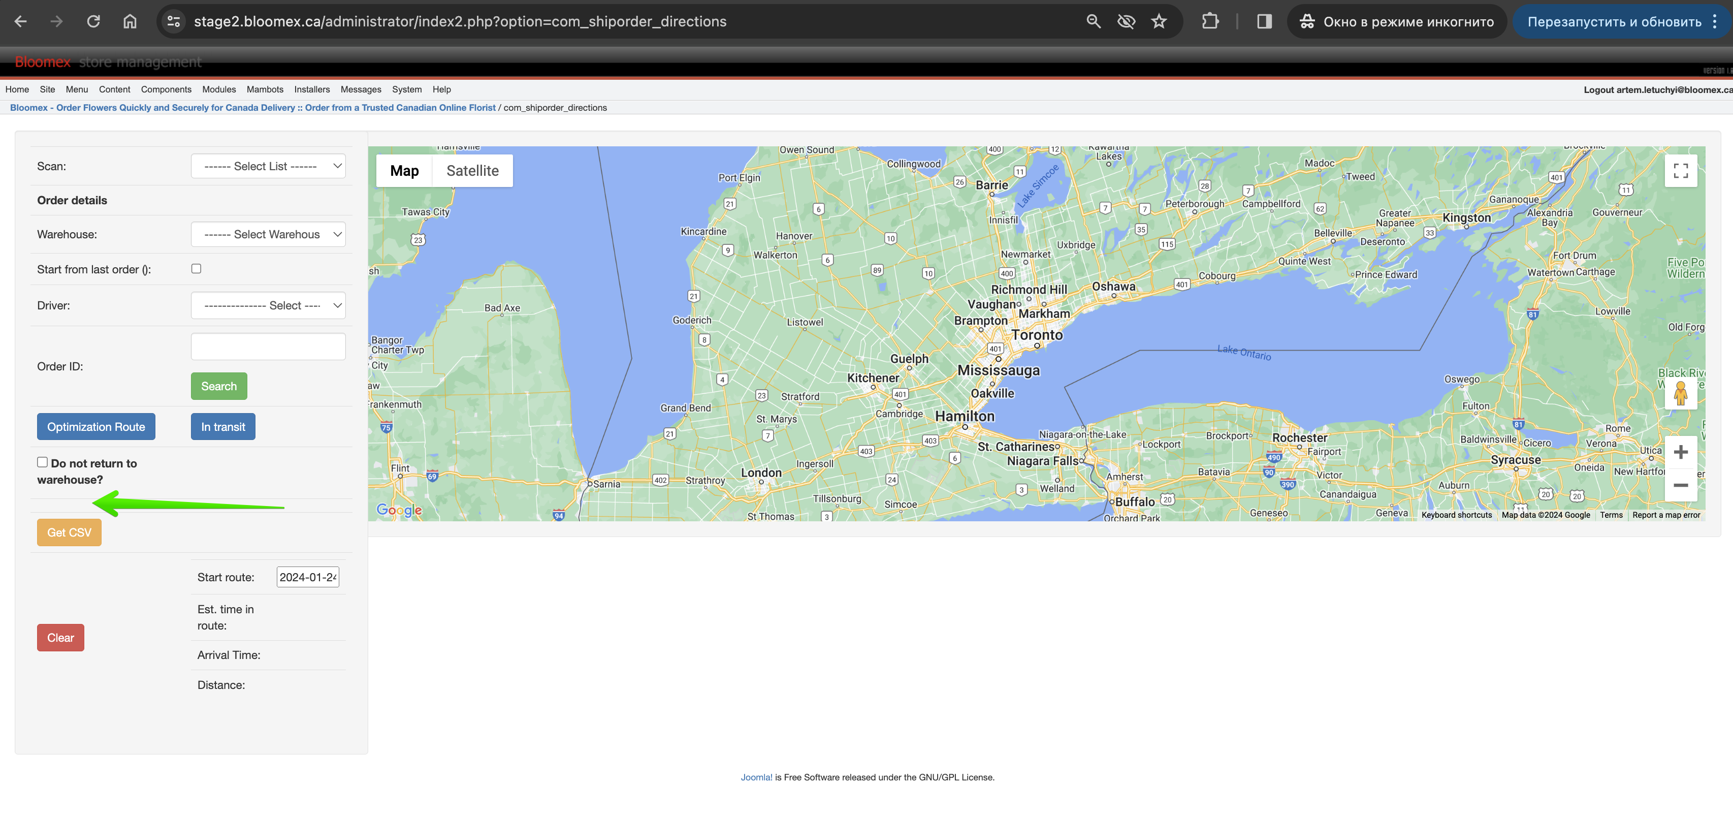
Task: Toggle fullscreen view on the map
Action: [1681, 171]
